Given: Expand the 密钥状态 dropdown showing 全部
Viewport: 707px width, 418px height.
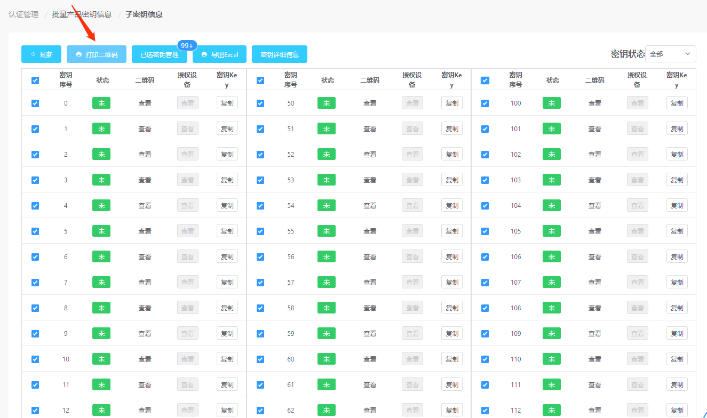Looking at the screenshot, I should [x=670, y=54].
